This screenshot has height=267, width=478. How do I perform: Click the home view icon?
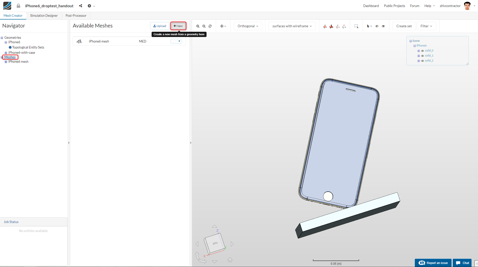pyautogui.click(x=230, y=260)
